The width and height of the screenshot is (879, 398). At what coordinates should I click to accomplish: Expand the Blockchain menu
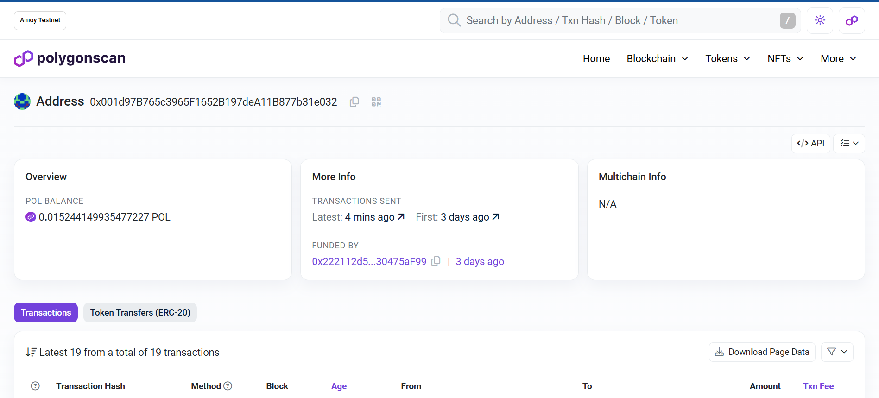tap(658, 58)
